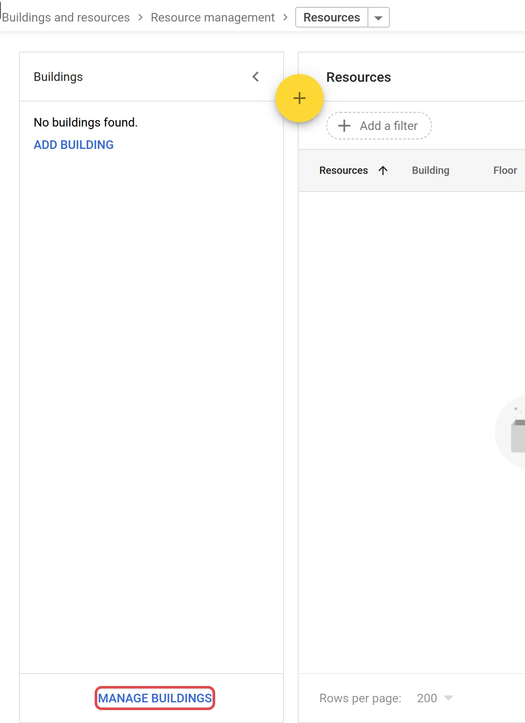Go to Resource management breadcrumb

point(213,18)
